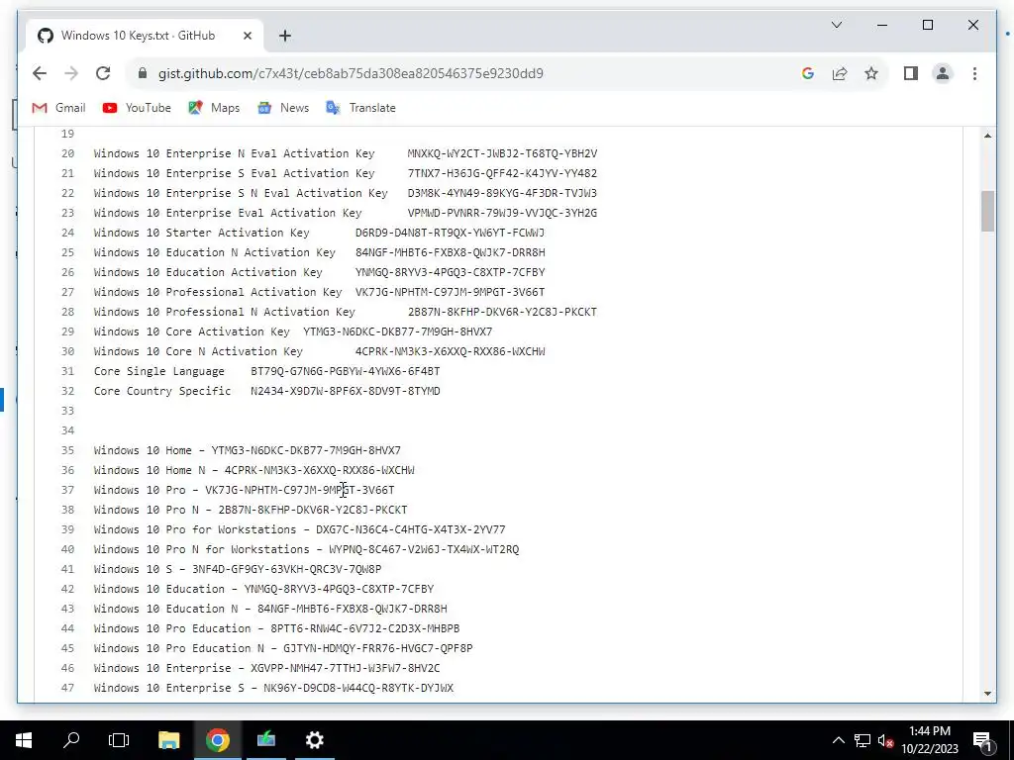Go back to the previous page

click(x=40, y=73)
